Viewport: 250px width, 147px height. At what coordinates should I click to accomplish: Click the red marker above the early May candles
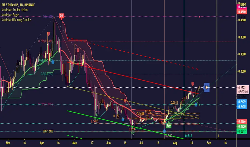[78, 51]
